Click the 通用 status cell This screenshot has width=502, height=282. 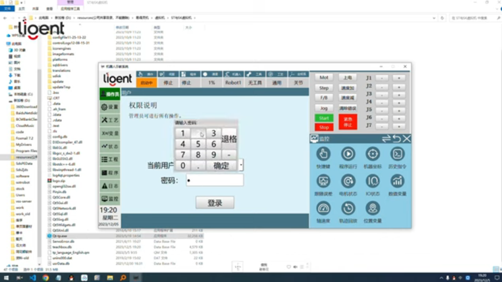(x=277, y=83)
